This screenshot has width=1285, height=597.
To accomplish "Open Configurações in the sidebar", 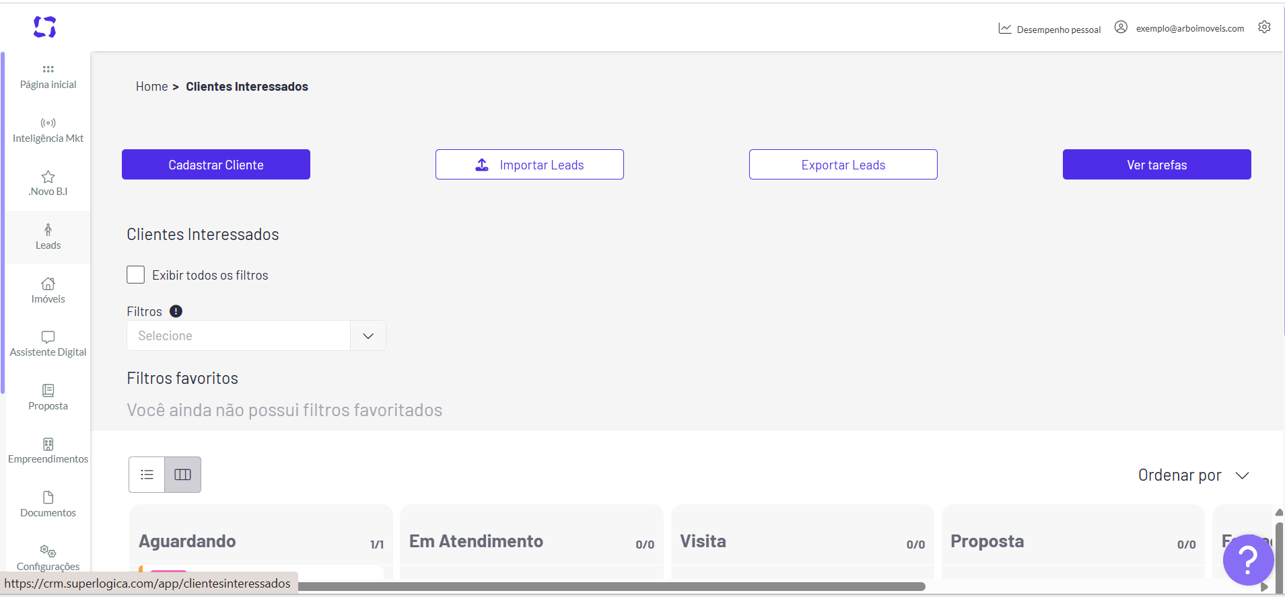I will (48, 558).
